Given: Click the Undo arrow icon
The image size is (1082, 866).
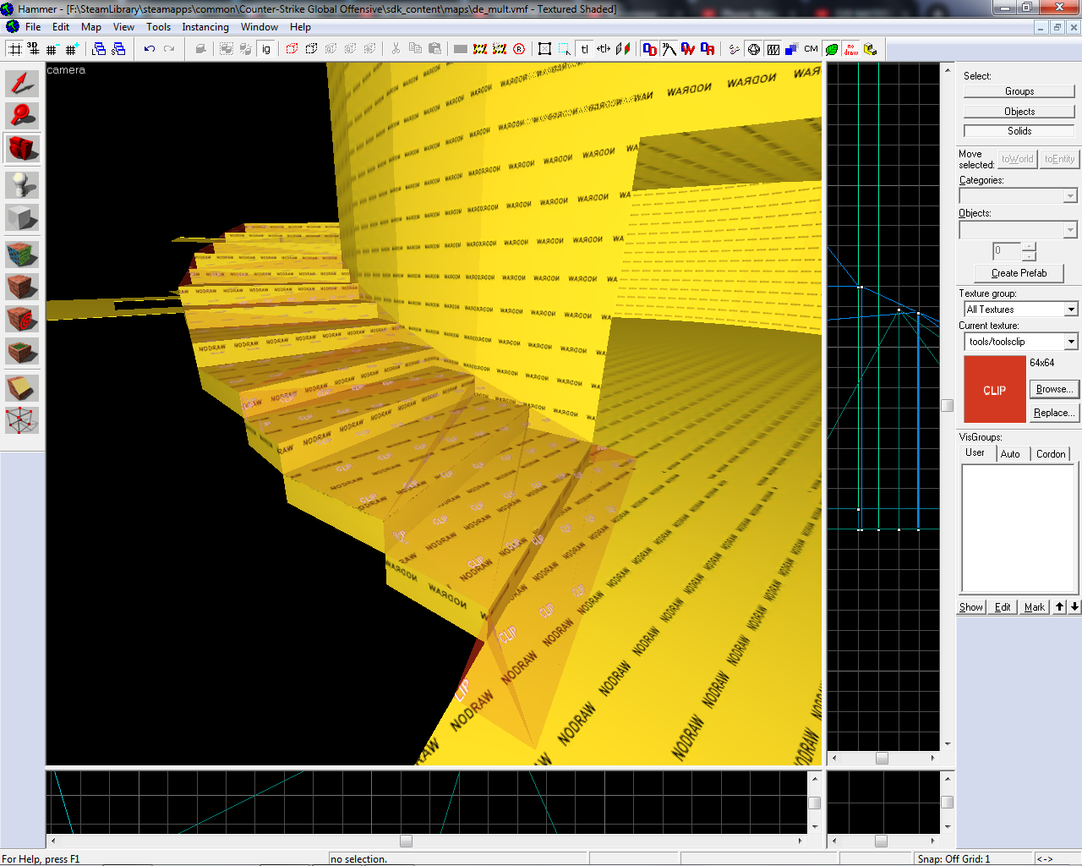Looking at the screenshot, I should click(x=149, y=49).
